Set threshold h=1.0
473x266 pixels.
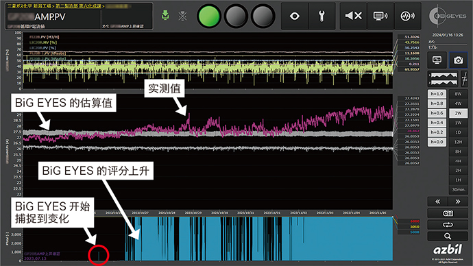[437, 94]
